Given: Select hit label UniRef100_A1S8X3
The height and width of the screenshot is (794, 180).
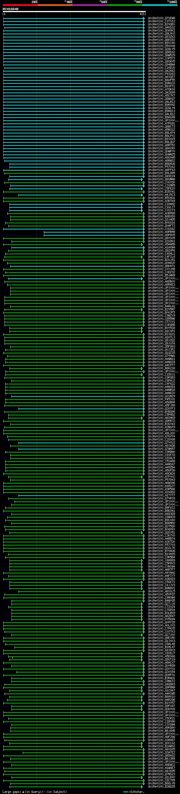Looking at the screenshot, I should coord(161,650).
